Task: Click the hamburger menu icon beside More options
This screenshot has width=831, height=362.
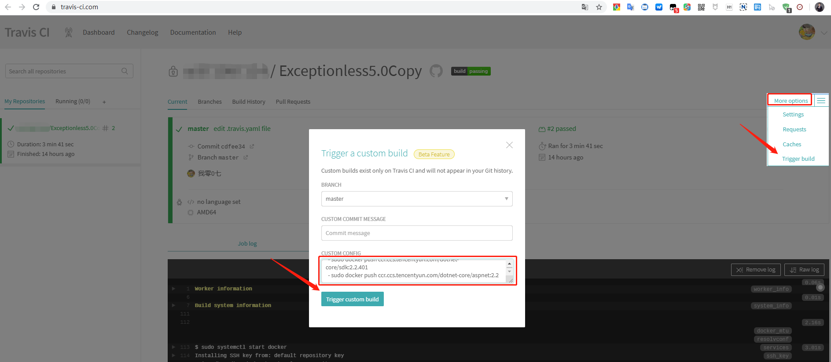Action: click(x=821, y=101)
